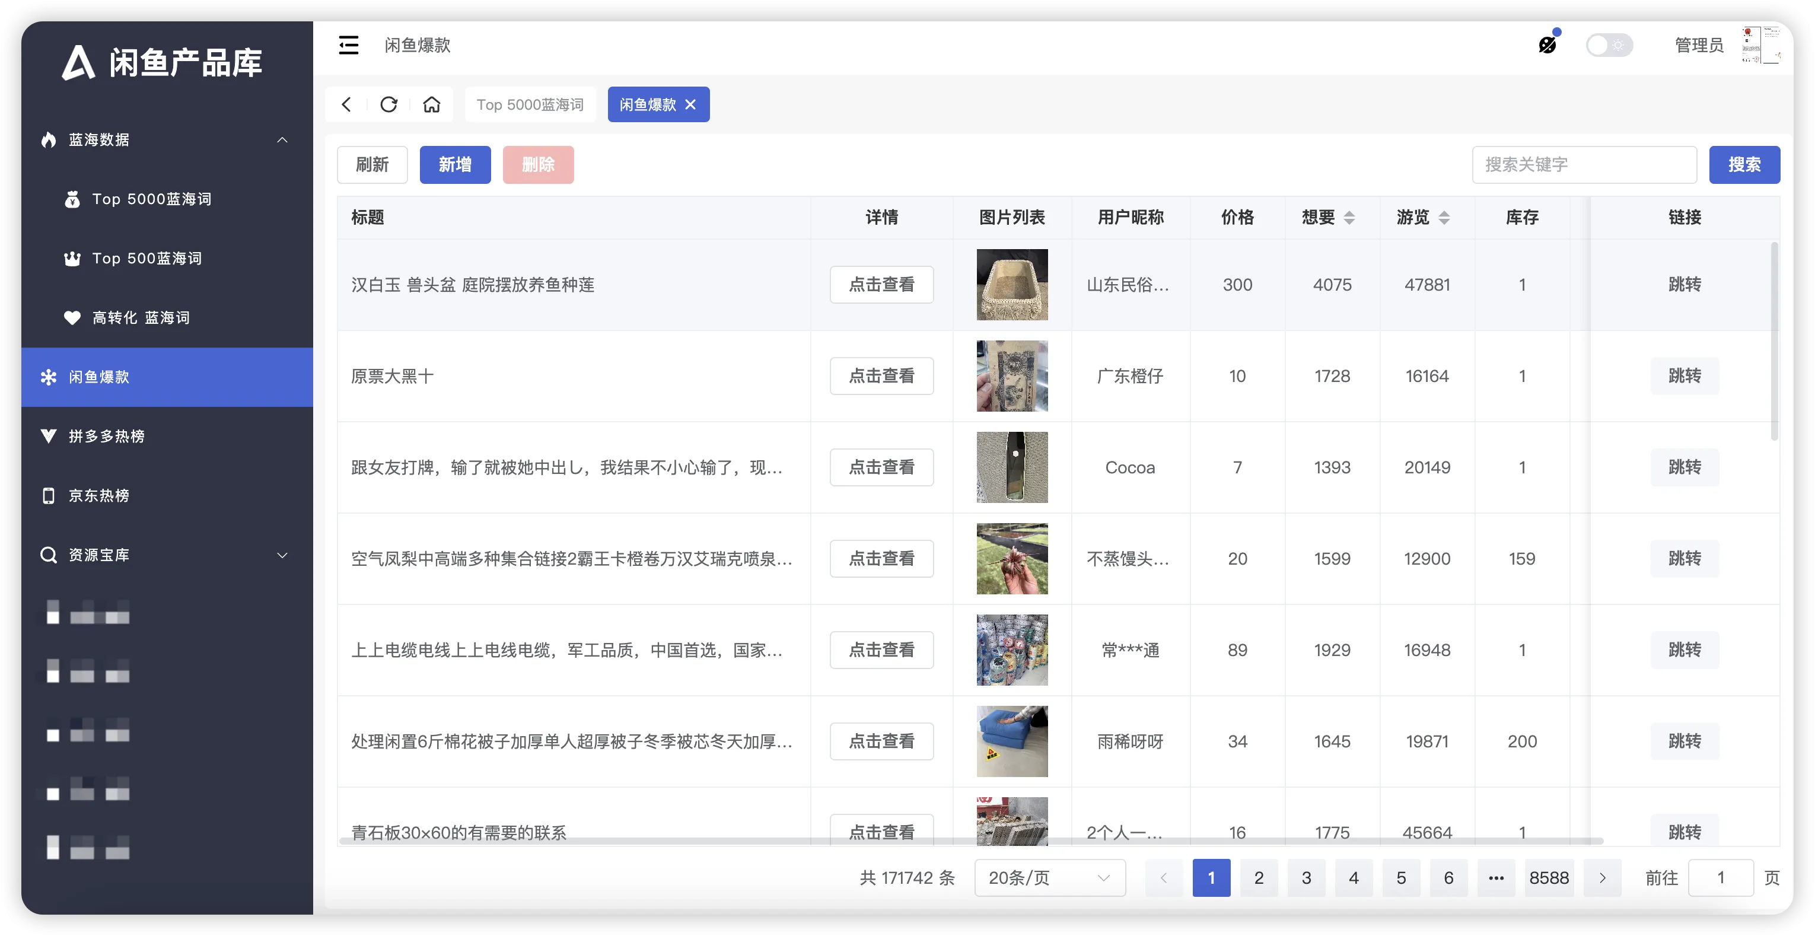Click the back arrow in the navigation bar
The height and width of the screenshot is (936, 1815).
click(346, 104)
